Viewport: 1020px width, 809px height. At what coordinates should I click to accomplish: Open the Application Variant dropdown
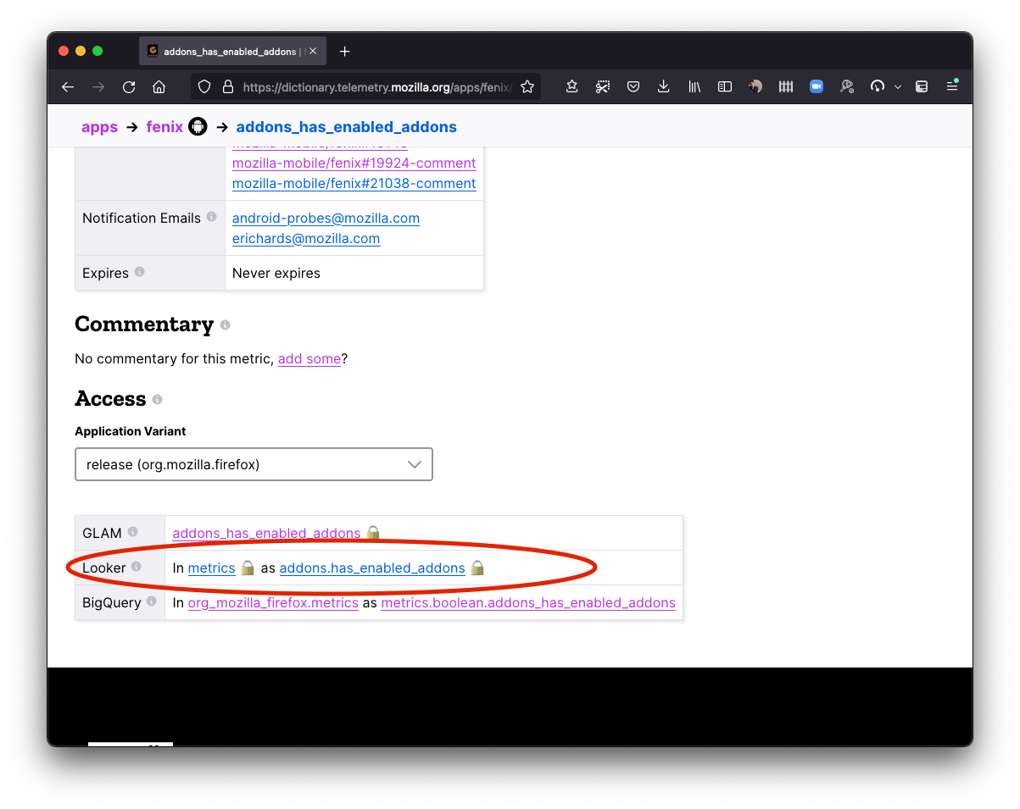[x=254, y=464]
